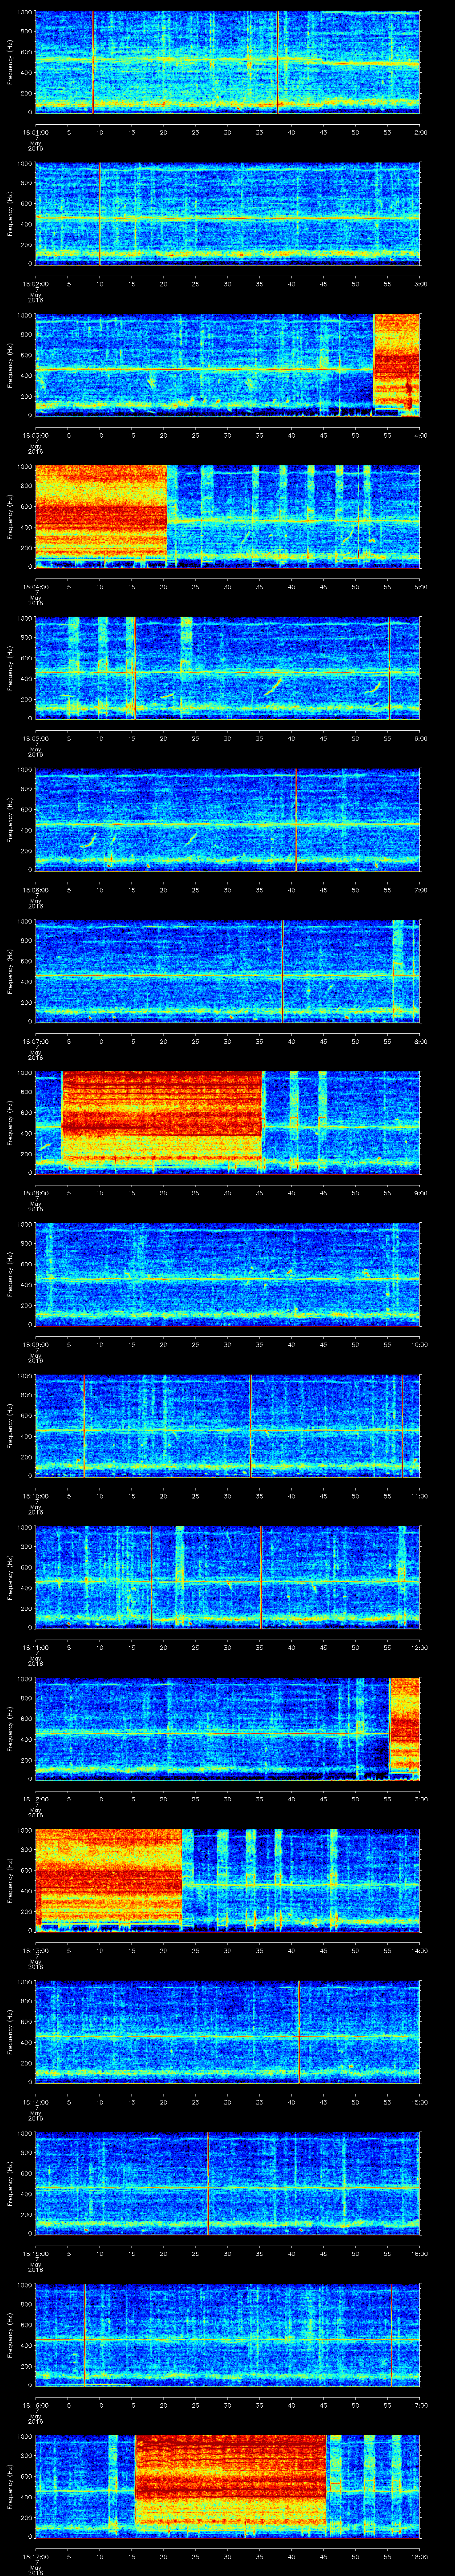Screen dimensions: 455x2576
Task: Click the '8:00' end time label
Action: click(x=420, y=1041)
